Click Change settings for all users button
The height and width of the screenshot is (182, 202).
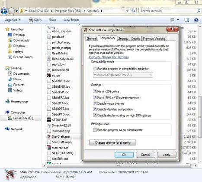click(112, 142)
